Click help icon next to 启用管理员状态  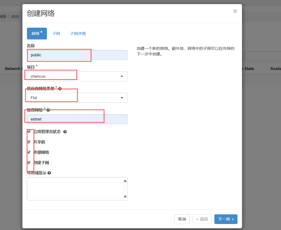[x=65, y=132]
